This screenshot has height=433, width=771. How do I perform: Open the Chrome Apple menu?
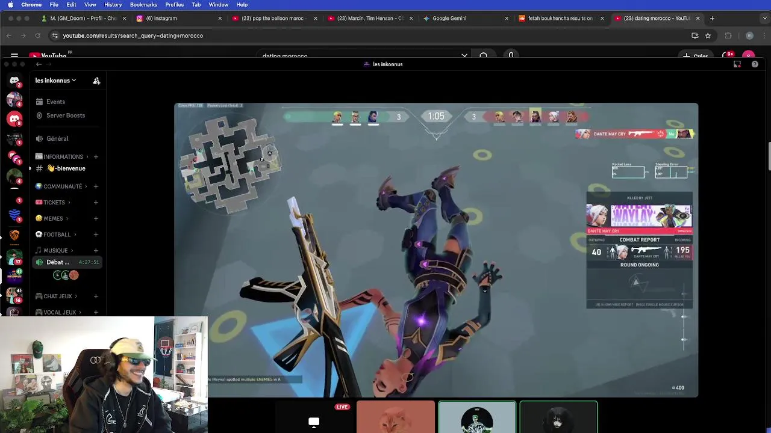(x=10, y=5)
